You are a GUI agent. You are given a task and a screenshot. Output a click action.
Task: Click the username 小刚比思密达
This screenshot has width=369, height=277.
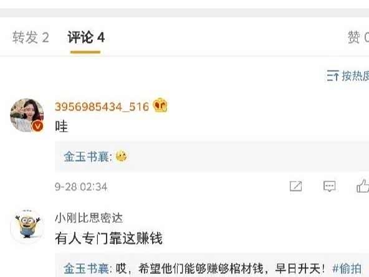(89, 218)
